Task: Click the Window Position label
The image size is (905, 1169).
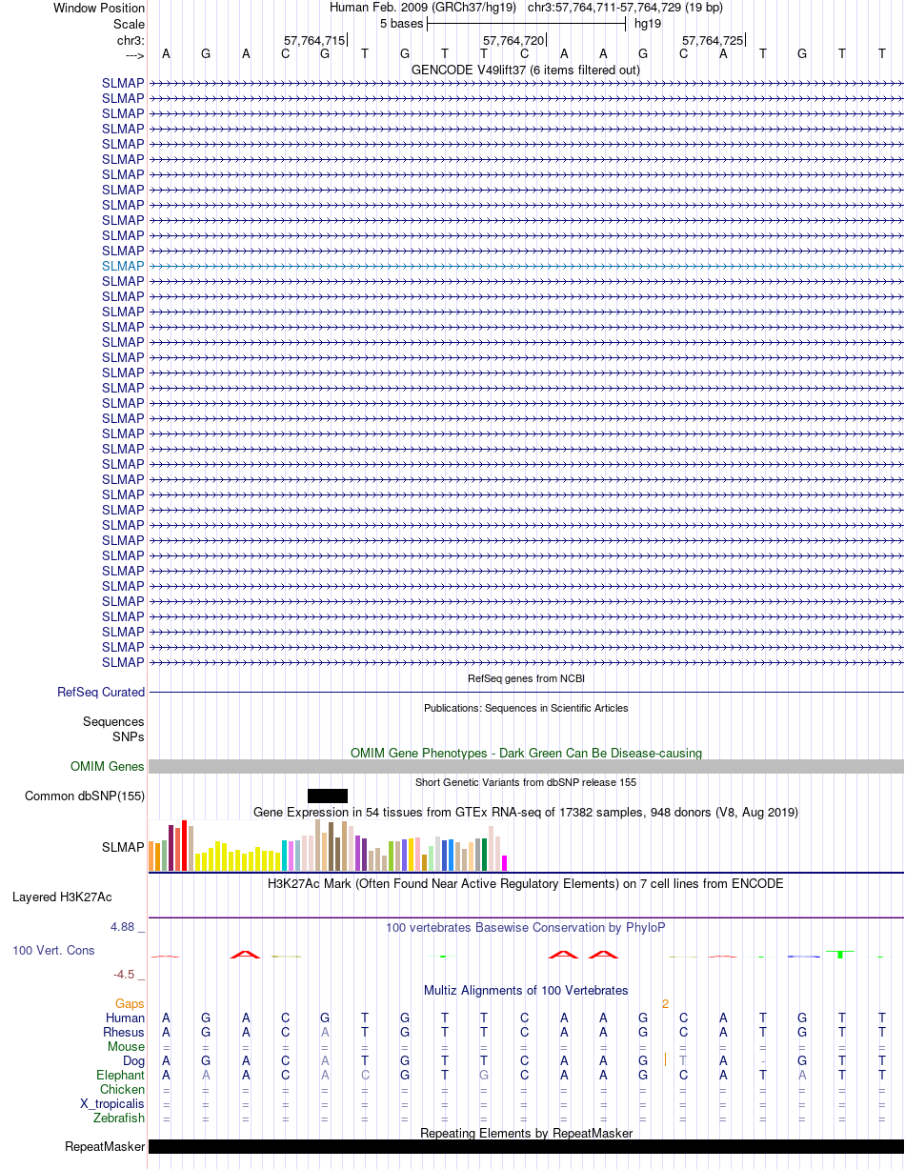Action: (x=99, y=8)
